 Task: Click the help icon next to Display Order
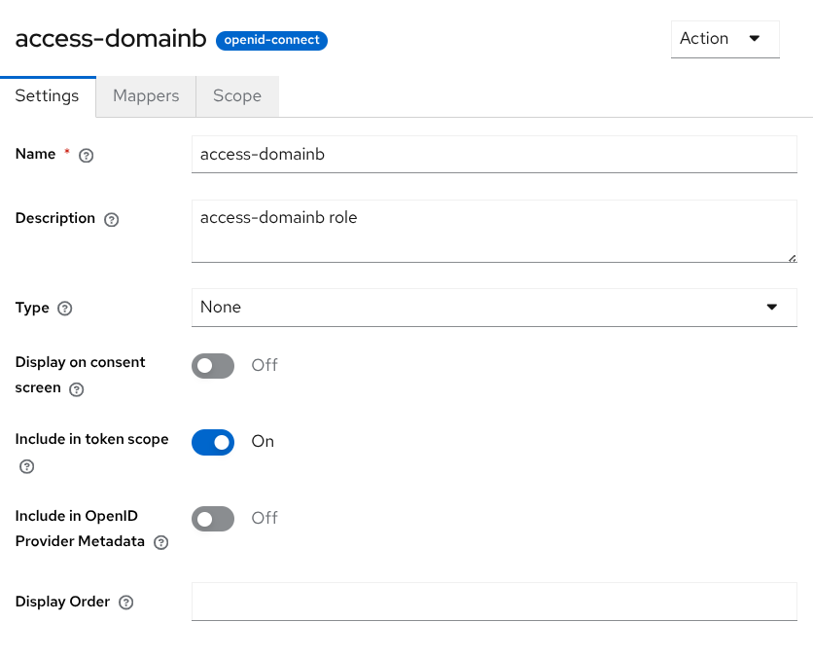[x=125, y=602]
